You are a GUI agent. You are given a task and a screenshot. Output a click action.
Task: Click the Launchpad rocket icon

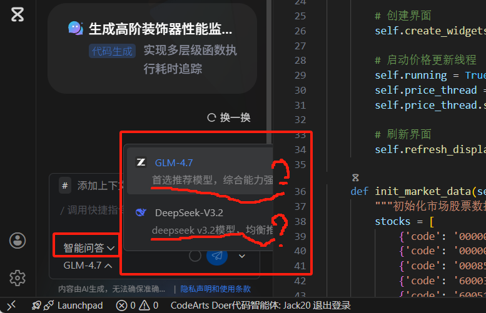36,306
